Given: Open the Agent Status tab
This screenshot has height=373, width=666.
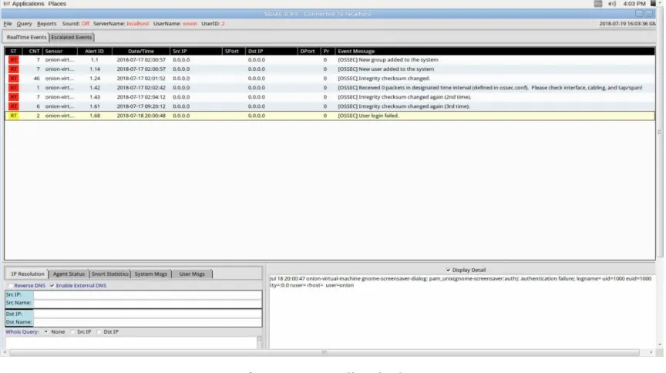Looking at the screenshot, I should pyautogui.click(x=69, y=274).
